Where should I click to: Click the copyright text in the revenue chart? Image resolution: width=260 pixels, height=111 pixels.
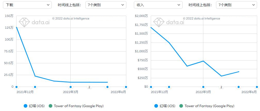click(202, 18)
